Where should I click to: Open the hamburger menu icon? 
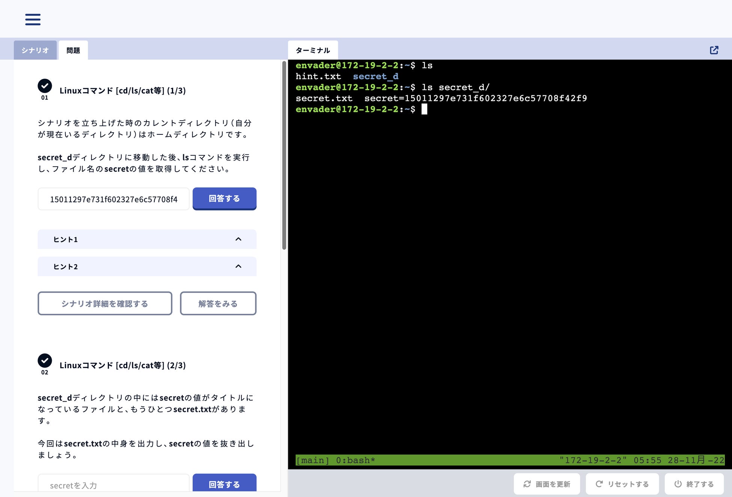33,19
